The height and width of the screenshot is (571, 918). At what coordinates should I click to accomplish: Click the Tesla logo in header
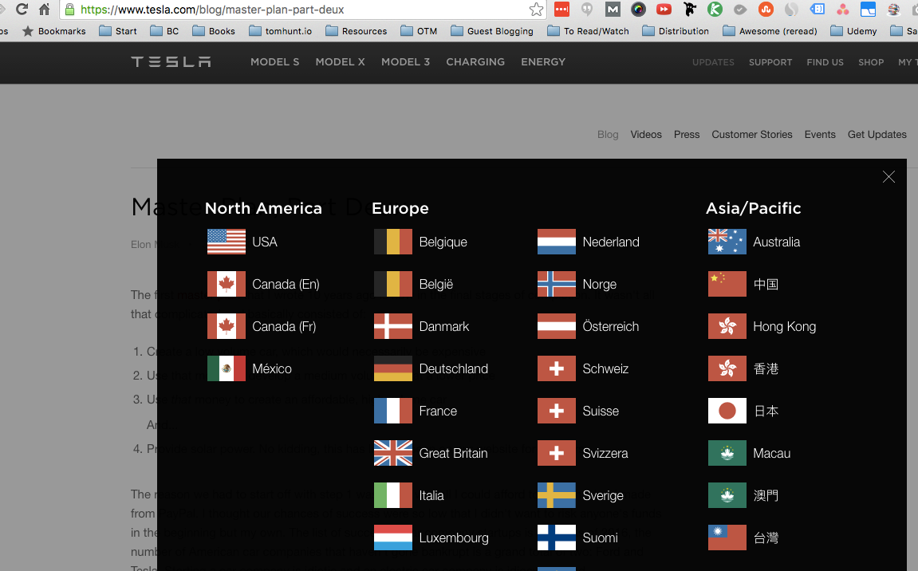(171, 61)
